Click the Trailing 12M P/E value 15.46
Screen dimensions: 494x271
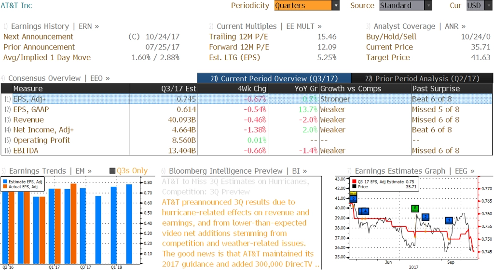pyautogui.click(x=327, y=37)
